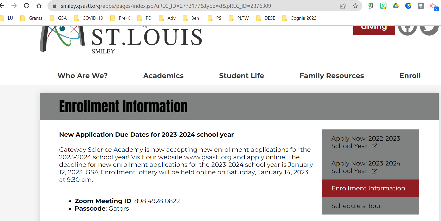Image resolution: width=441 pixels, height=221 pixels.
Task: Click the Enrollment Information page heading
Action: coord(123,106)
